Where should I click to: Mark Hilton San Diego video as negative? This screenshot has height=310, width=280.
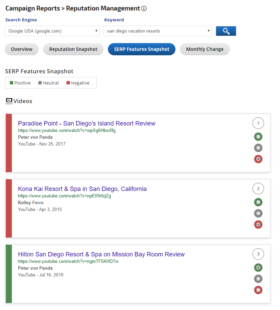tap(258, 290)
